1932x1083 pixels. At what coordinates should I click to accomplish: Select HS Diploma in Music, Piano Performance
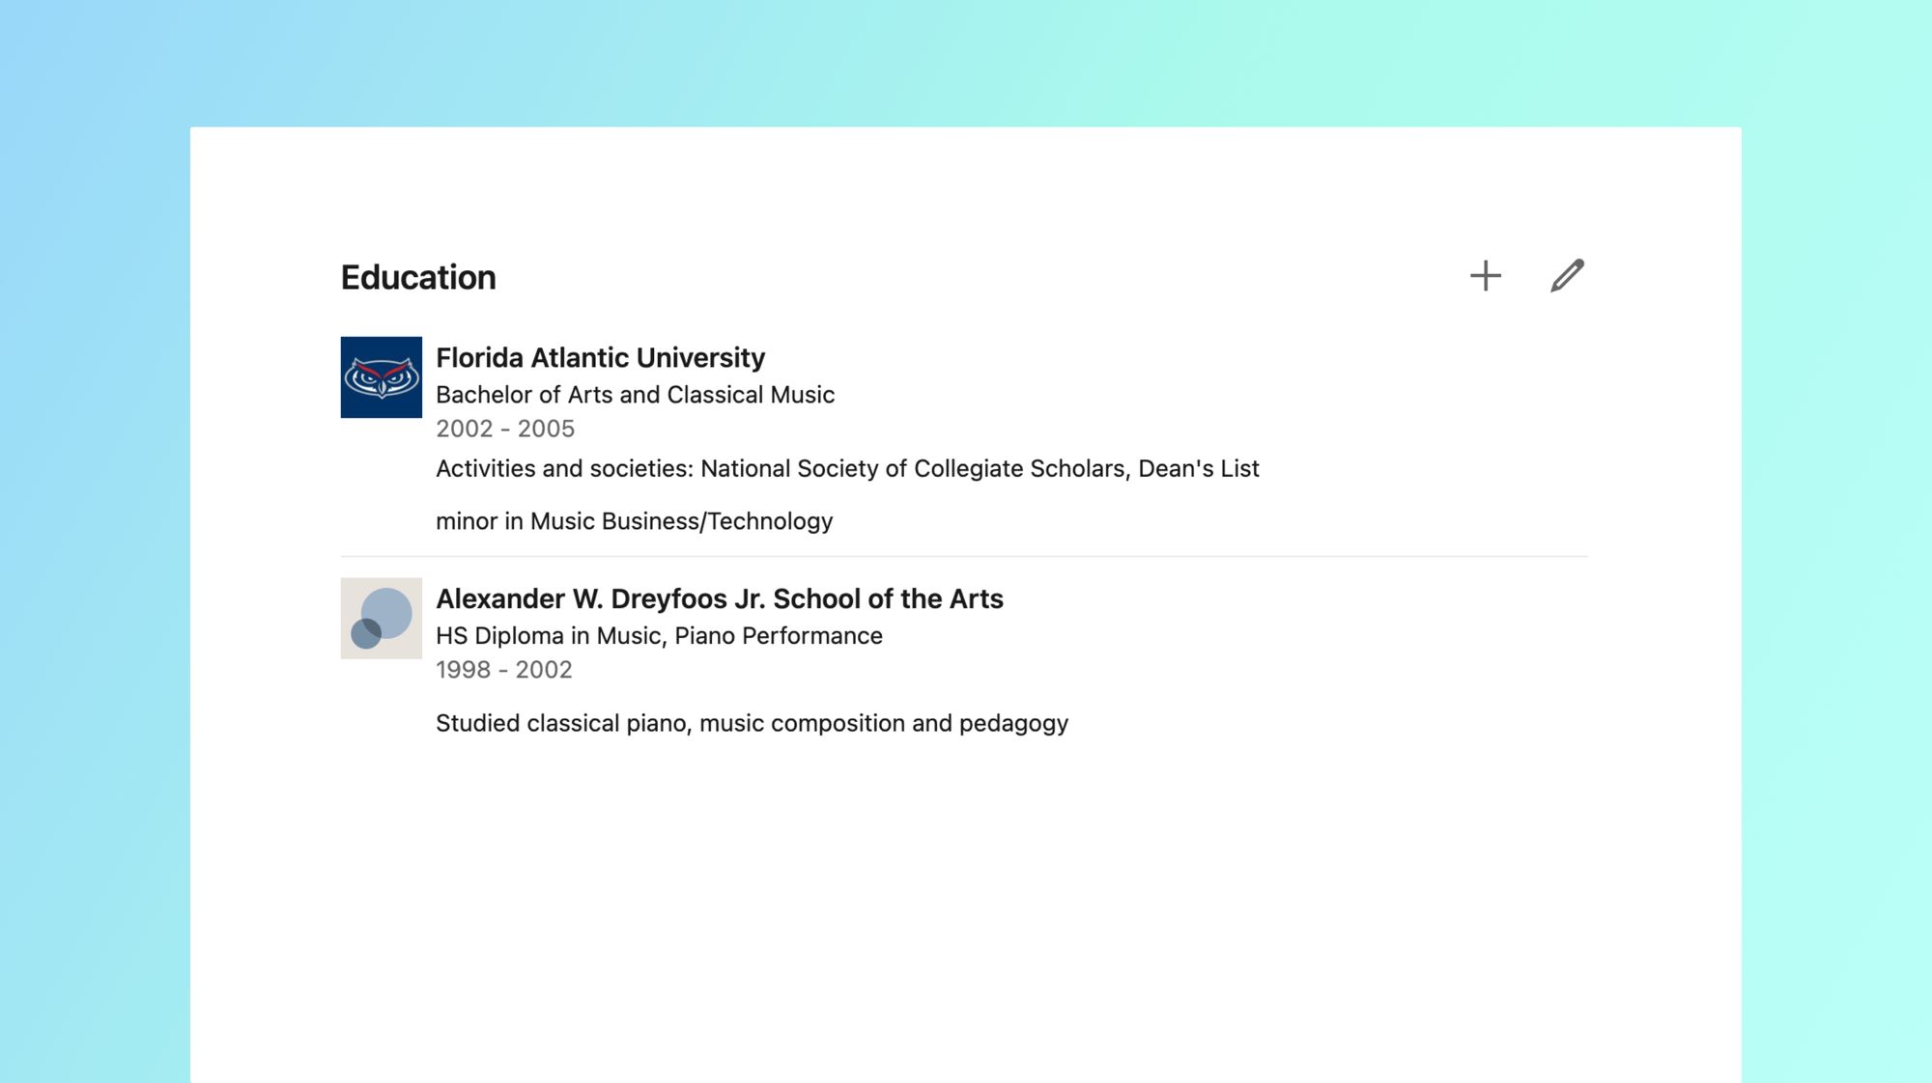(659, 636)
